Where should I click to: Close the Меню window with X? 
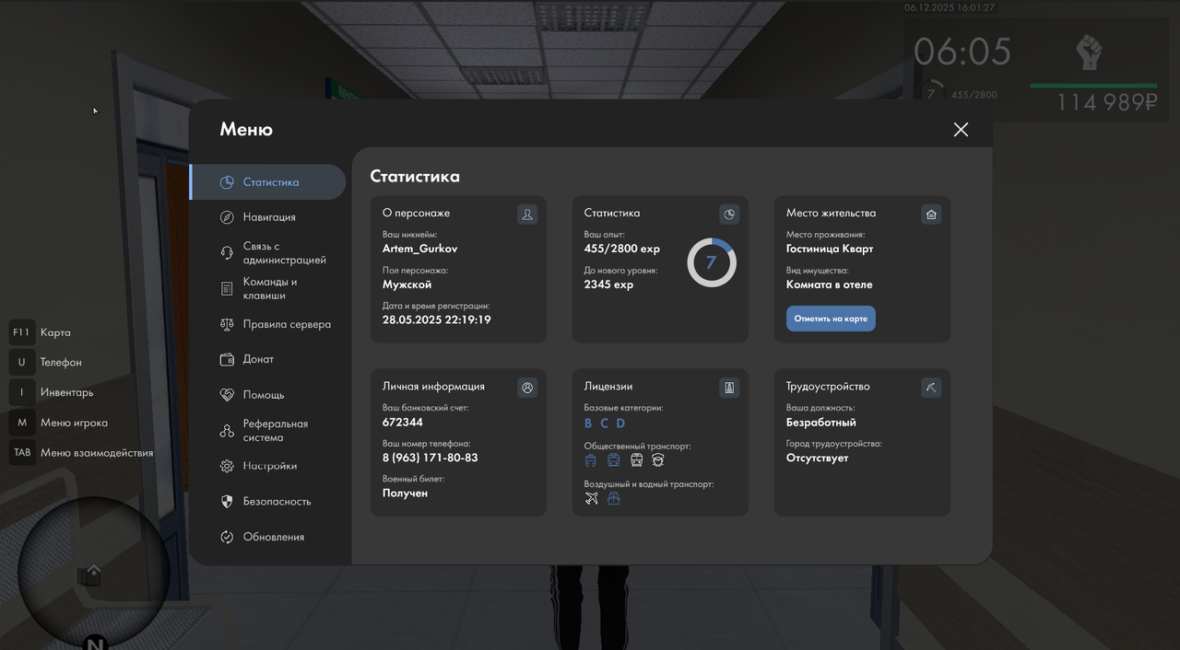tap(961, 130)
